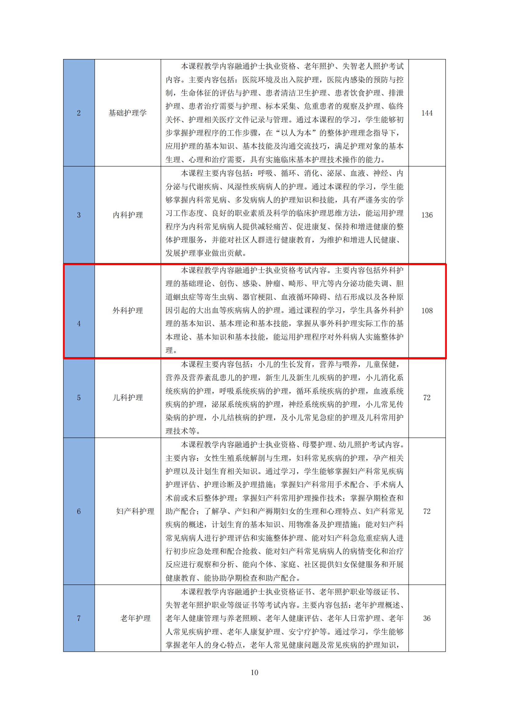Select the course name 老年护理
The height and width of the screenshot is (719, 509).
tap(135, 618)
